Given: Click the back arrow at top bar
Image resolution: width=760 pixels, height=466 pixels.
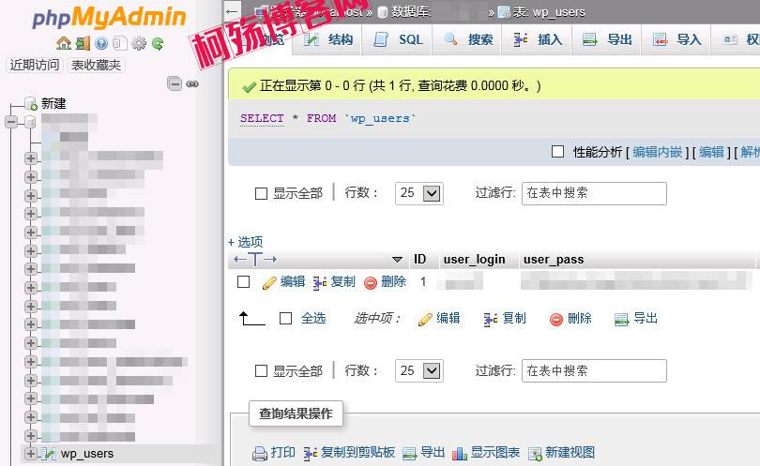Looking at the screenshot, I should (232, 11).
